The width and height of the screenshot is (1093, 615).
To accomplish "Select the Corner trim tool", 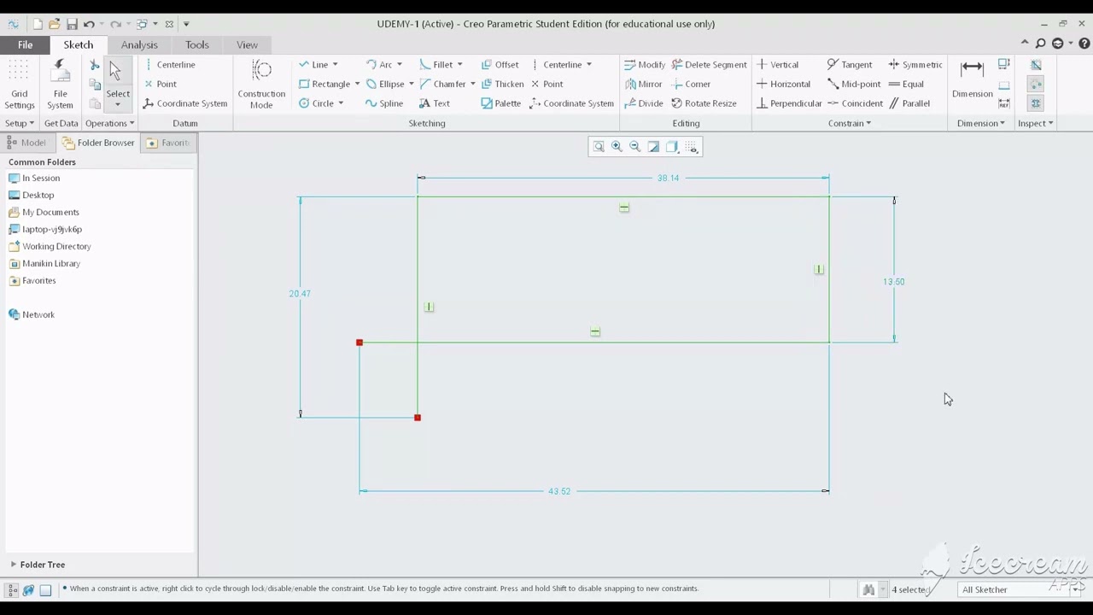I will click(x=691, y=84).
